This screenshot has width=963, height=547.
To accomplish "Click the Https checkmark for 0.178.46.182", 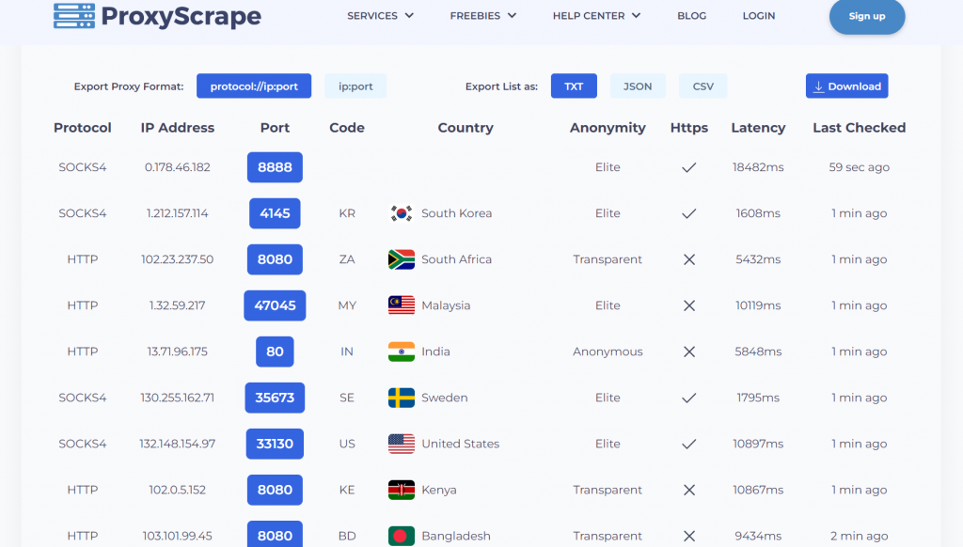I will pos(689,167).
